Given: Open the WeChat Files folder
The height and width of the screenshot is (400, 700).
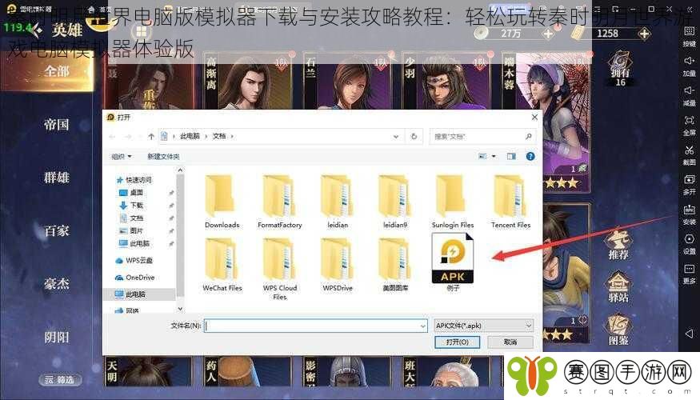Looking at the screenshot, I should coord(222,265).
